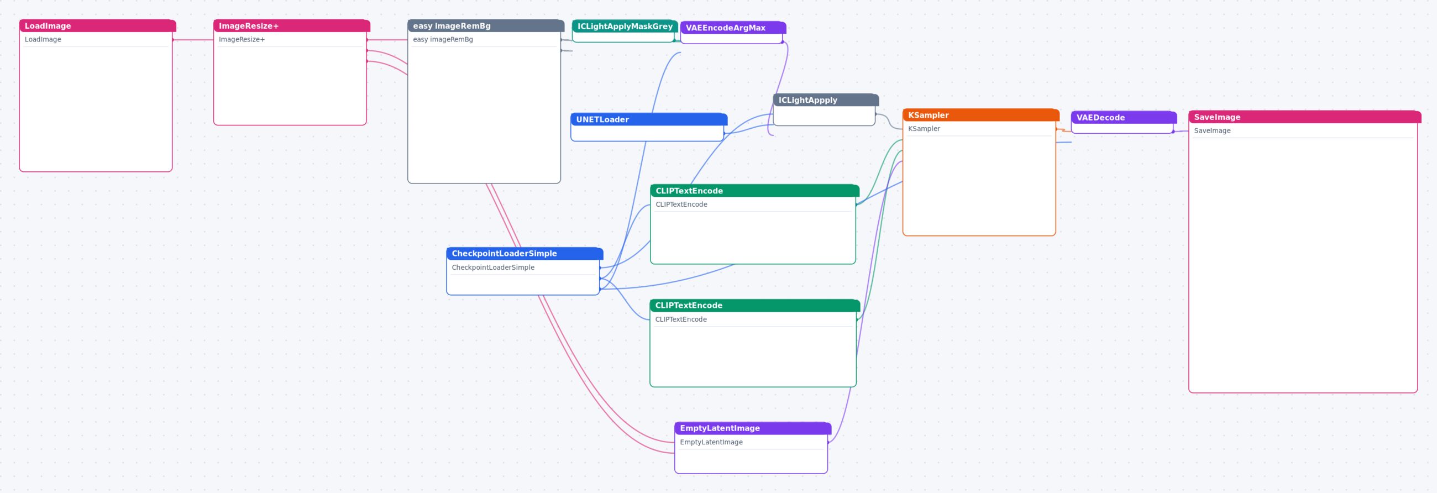1437x493 pixels.
Task: Select the upper CLIPTextEncode node header
Action: 755,191
